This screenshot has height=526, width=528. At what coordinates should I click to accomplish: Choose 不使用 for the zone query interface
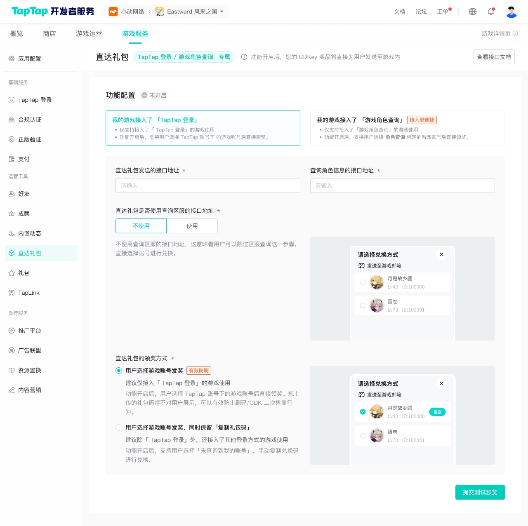[x=141, y=226]
